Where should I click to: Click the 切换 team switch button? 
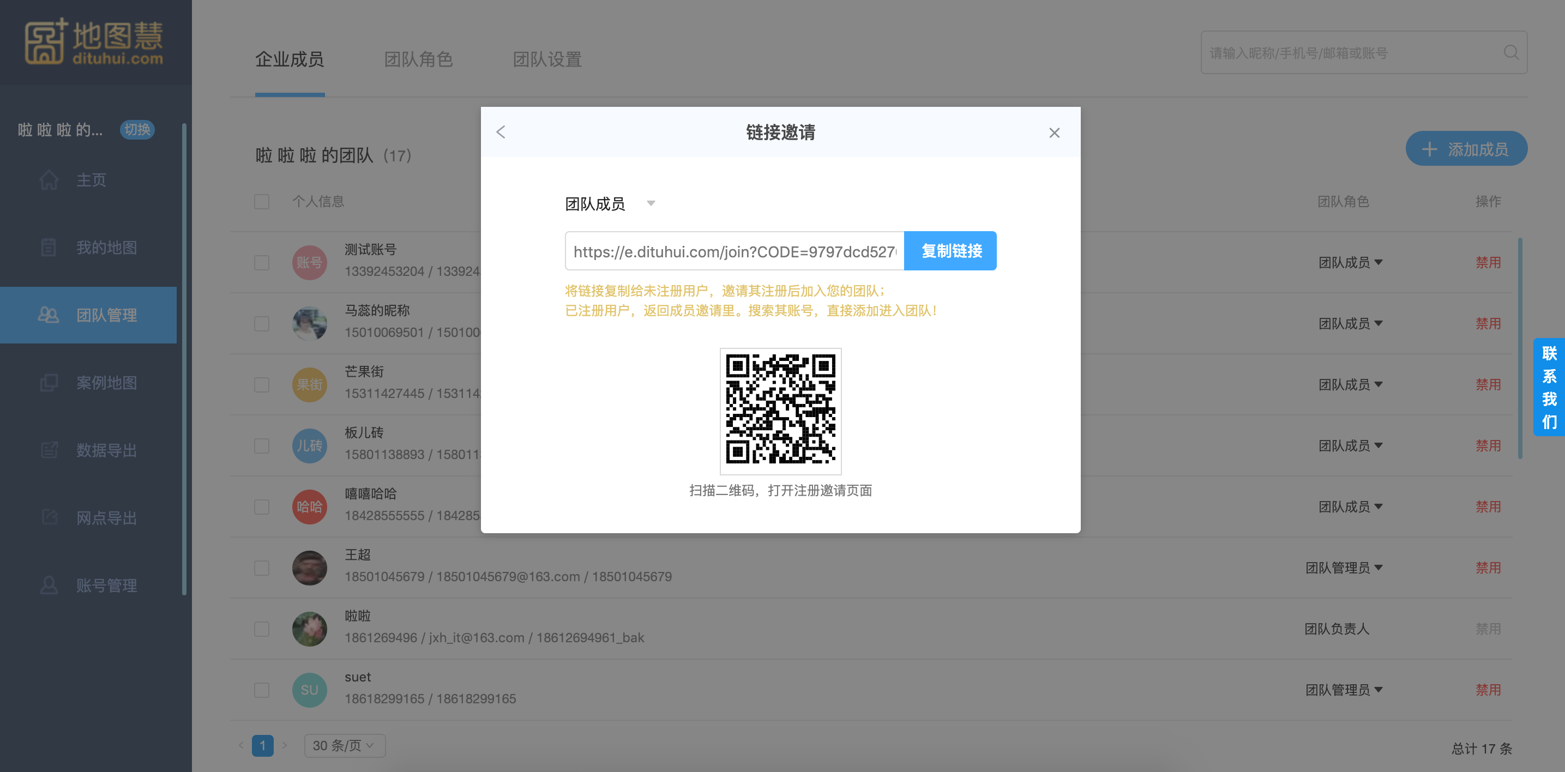[x=137, y=129]
